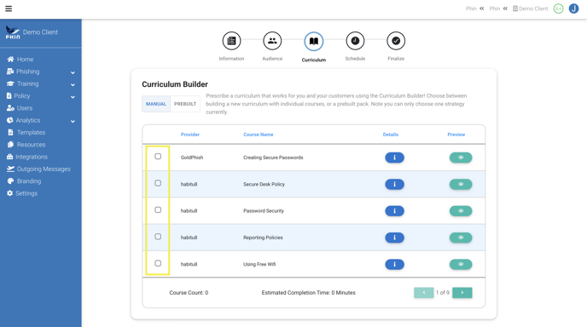Screen dimensions: 587x327
Task: Expand the Phishing menu chevron
Action: [73, 72]
